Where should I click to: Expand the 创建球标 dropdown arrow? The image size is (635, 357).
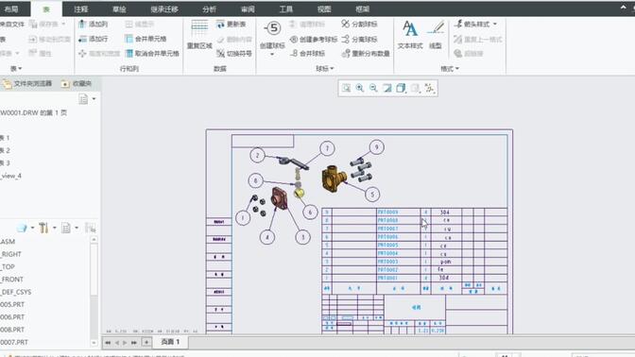272,54
